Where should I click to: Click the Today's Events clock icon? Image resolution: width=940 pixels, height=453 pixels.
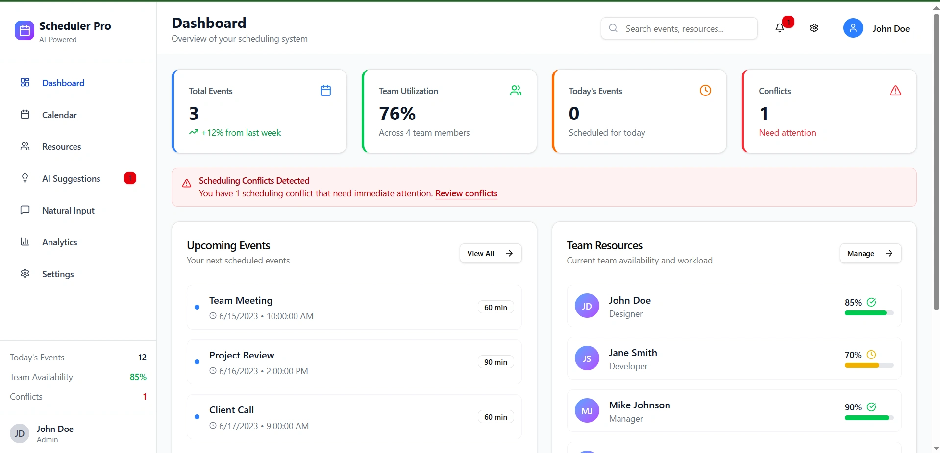pos(705,91)
